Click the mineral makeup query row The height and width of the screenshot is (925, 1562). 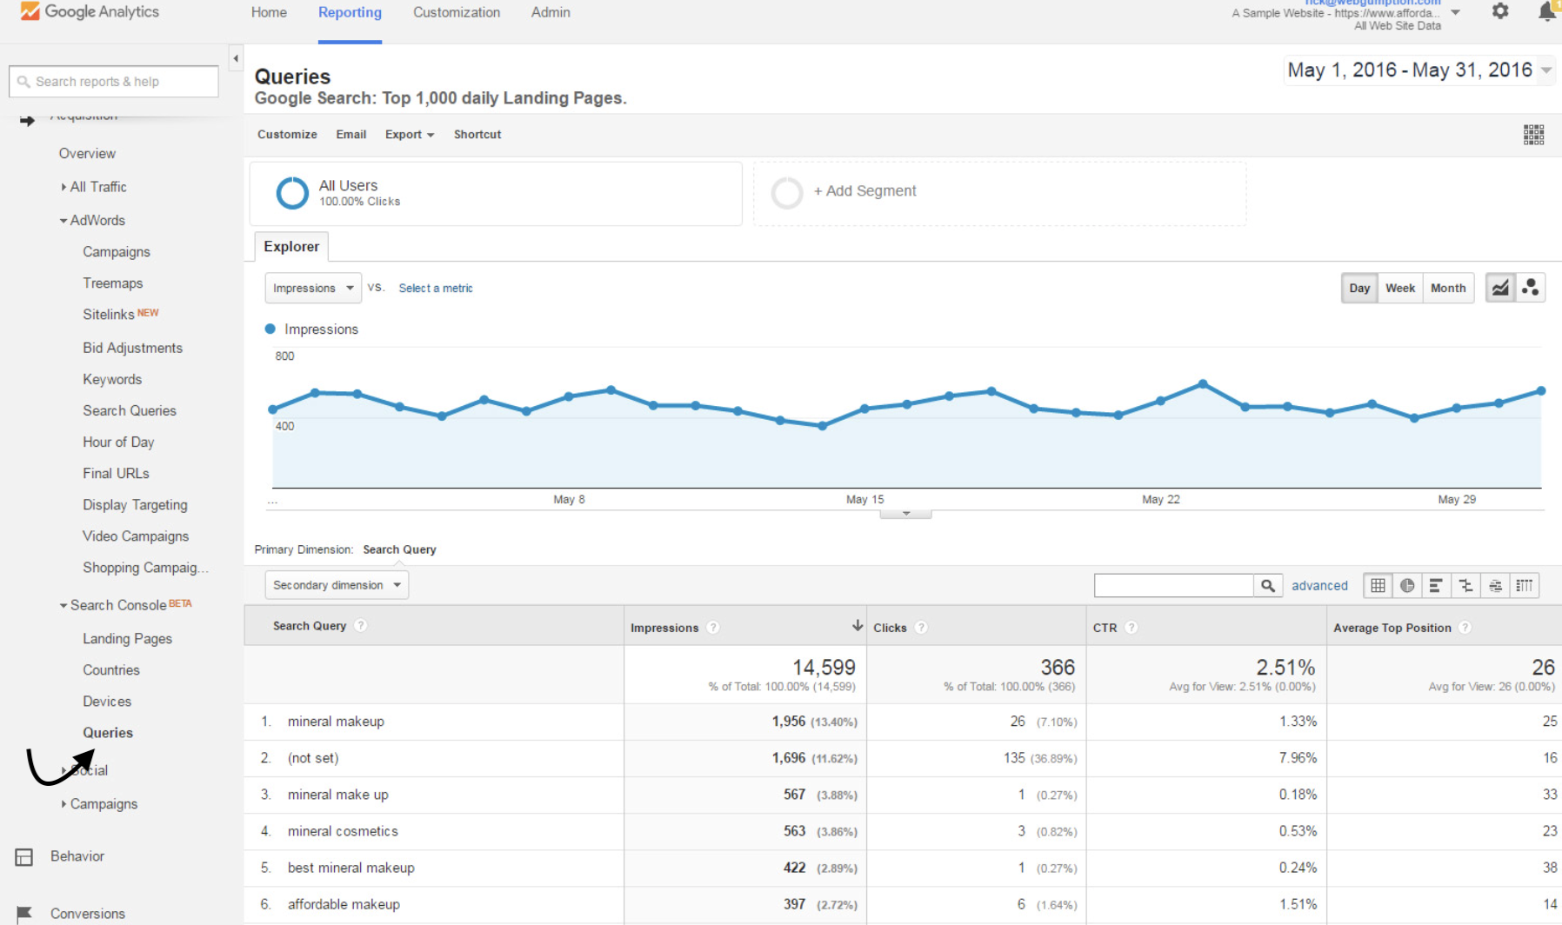903,722
